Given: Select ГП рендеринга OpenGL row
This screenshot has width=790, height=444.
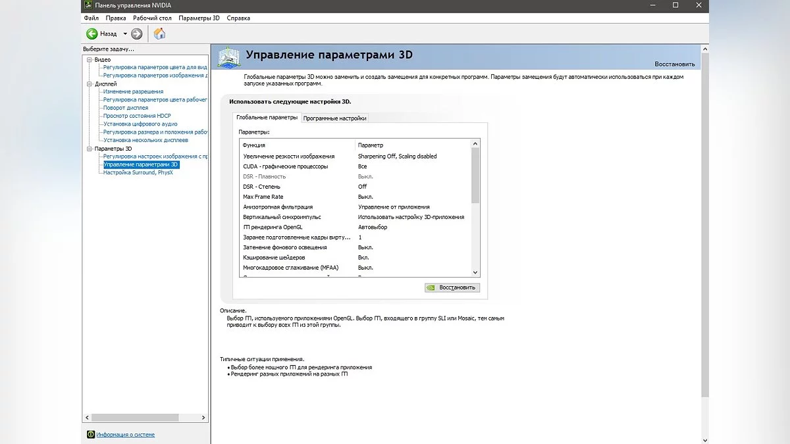Looking at the screenshot, I should tap(355, 227).
